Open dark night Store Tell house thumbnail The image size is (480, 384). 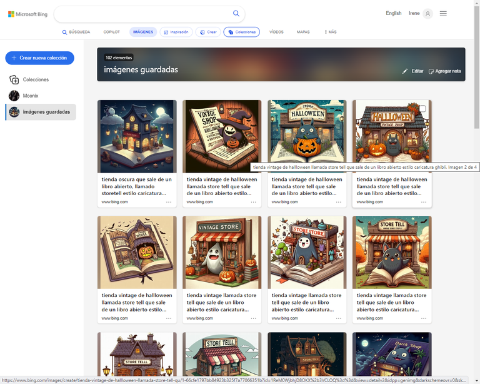tap(307, 355)
